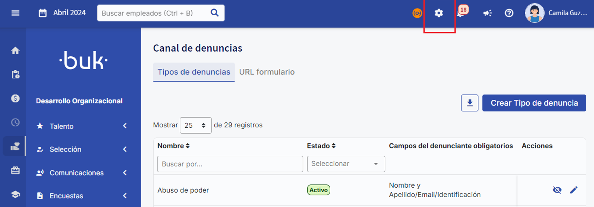Click the graduation cap sidebar icon
The width and height of the screenshot is (594, 207).
click(15, 195)
